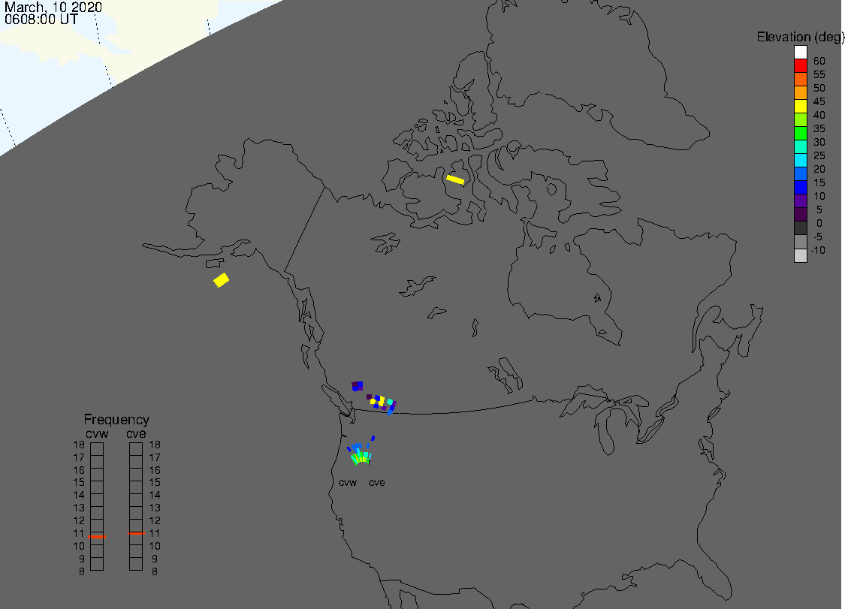Click the 60 value in the elevation legend

coord(819,61)
